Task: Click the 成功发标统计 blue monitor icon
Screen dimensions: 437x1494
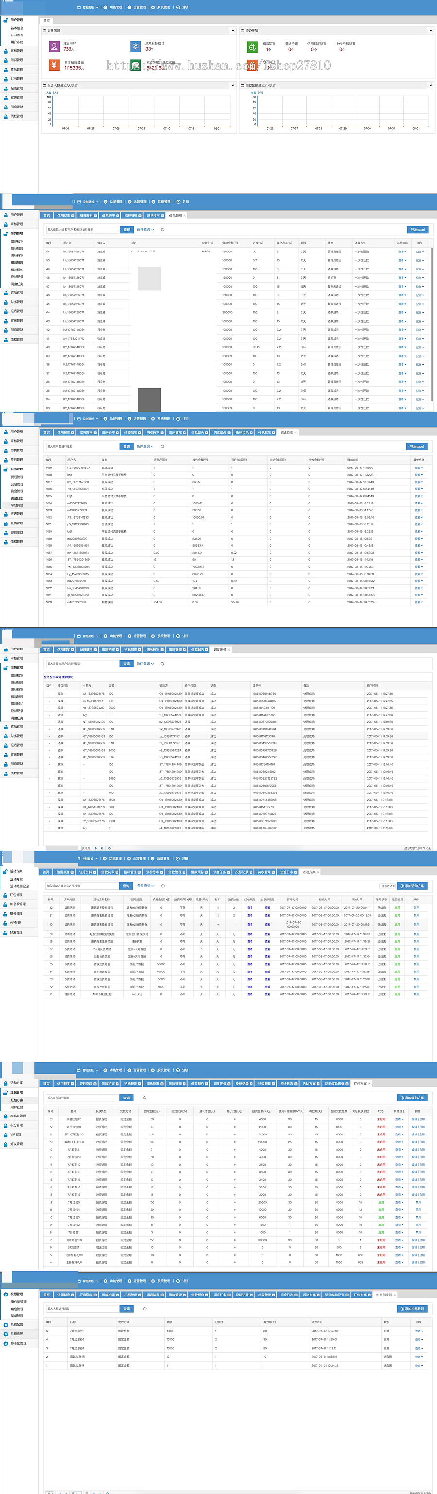Action: click(135, 46)
